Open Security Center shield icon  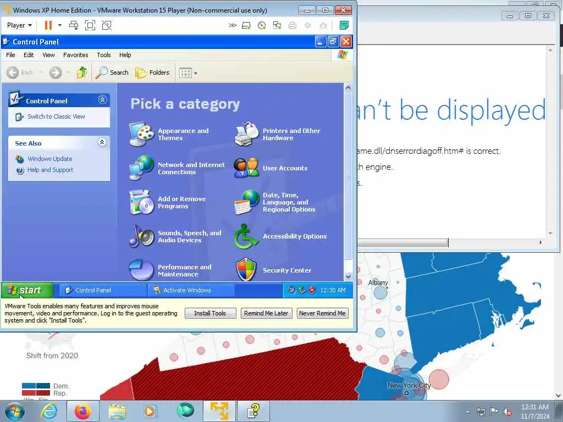(x=246, y=269)
